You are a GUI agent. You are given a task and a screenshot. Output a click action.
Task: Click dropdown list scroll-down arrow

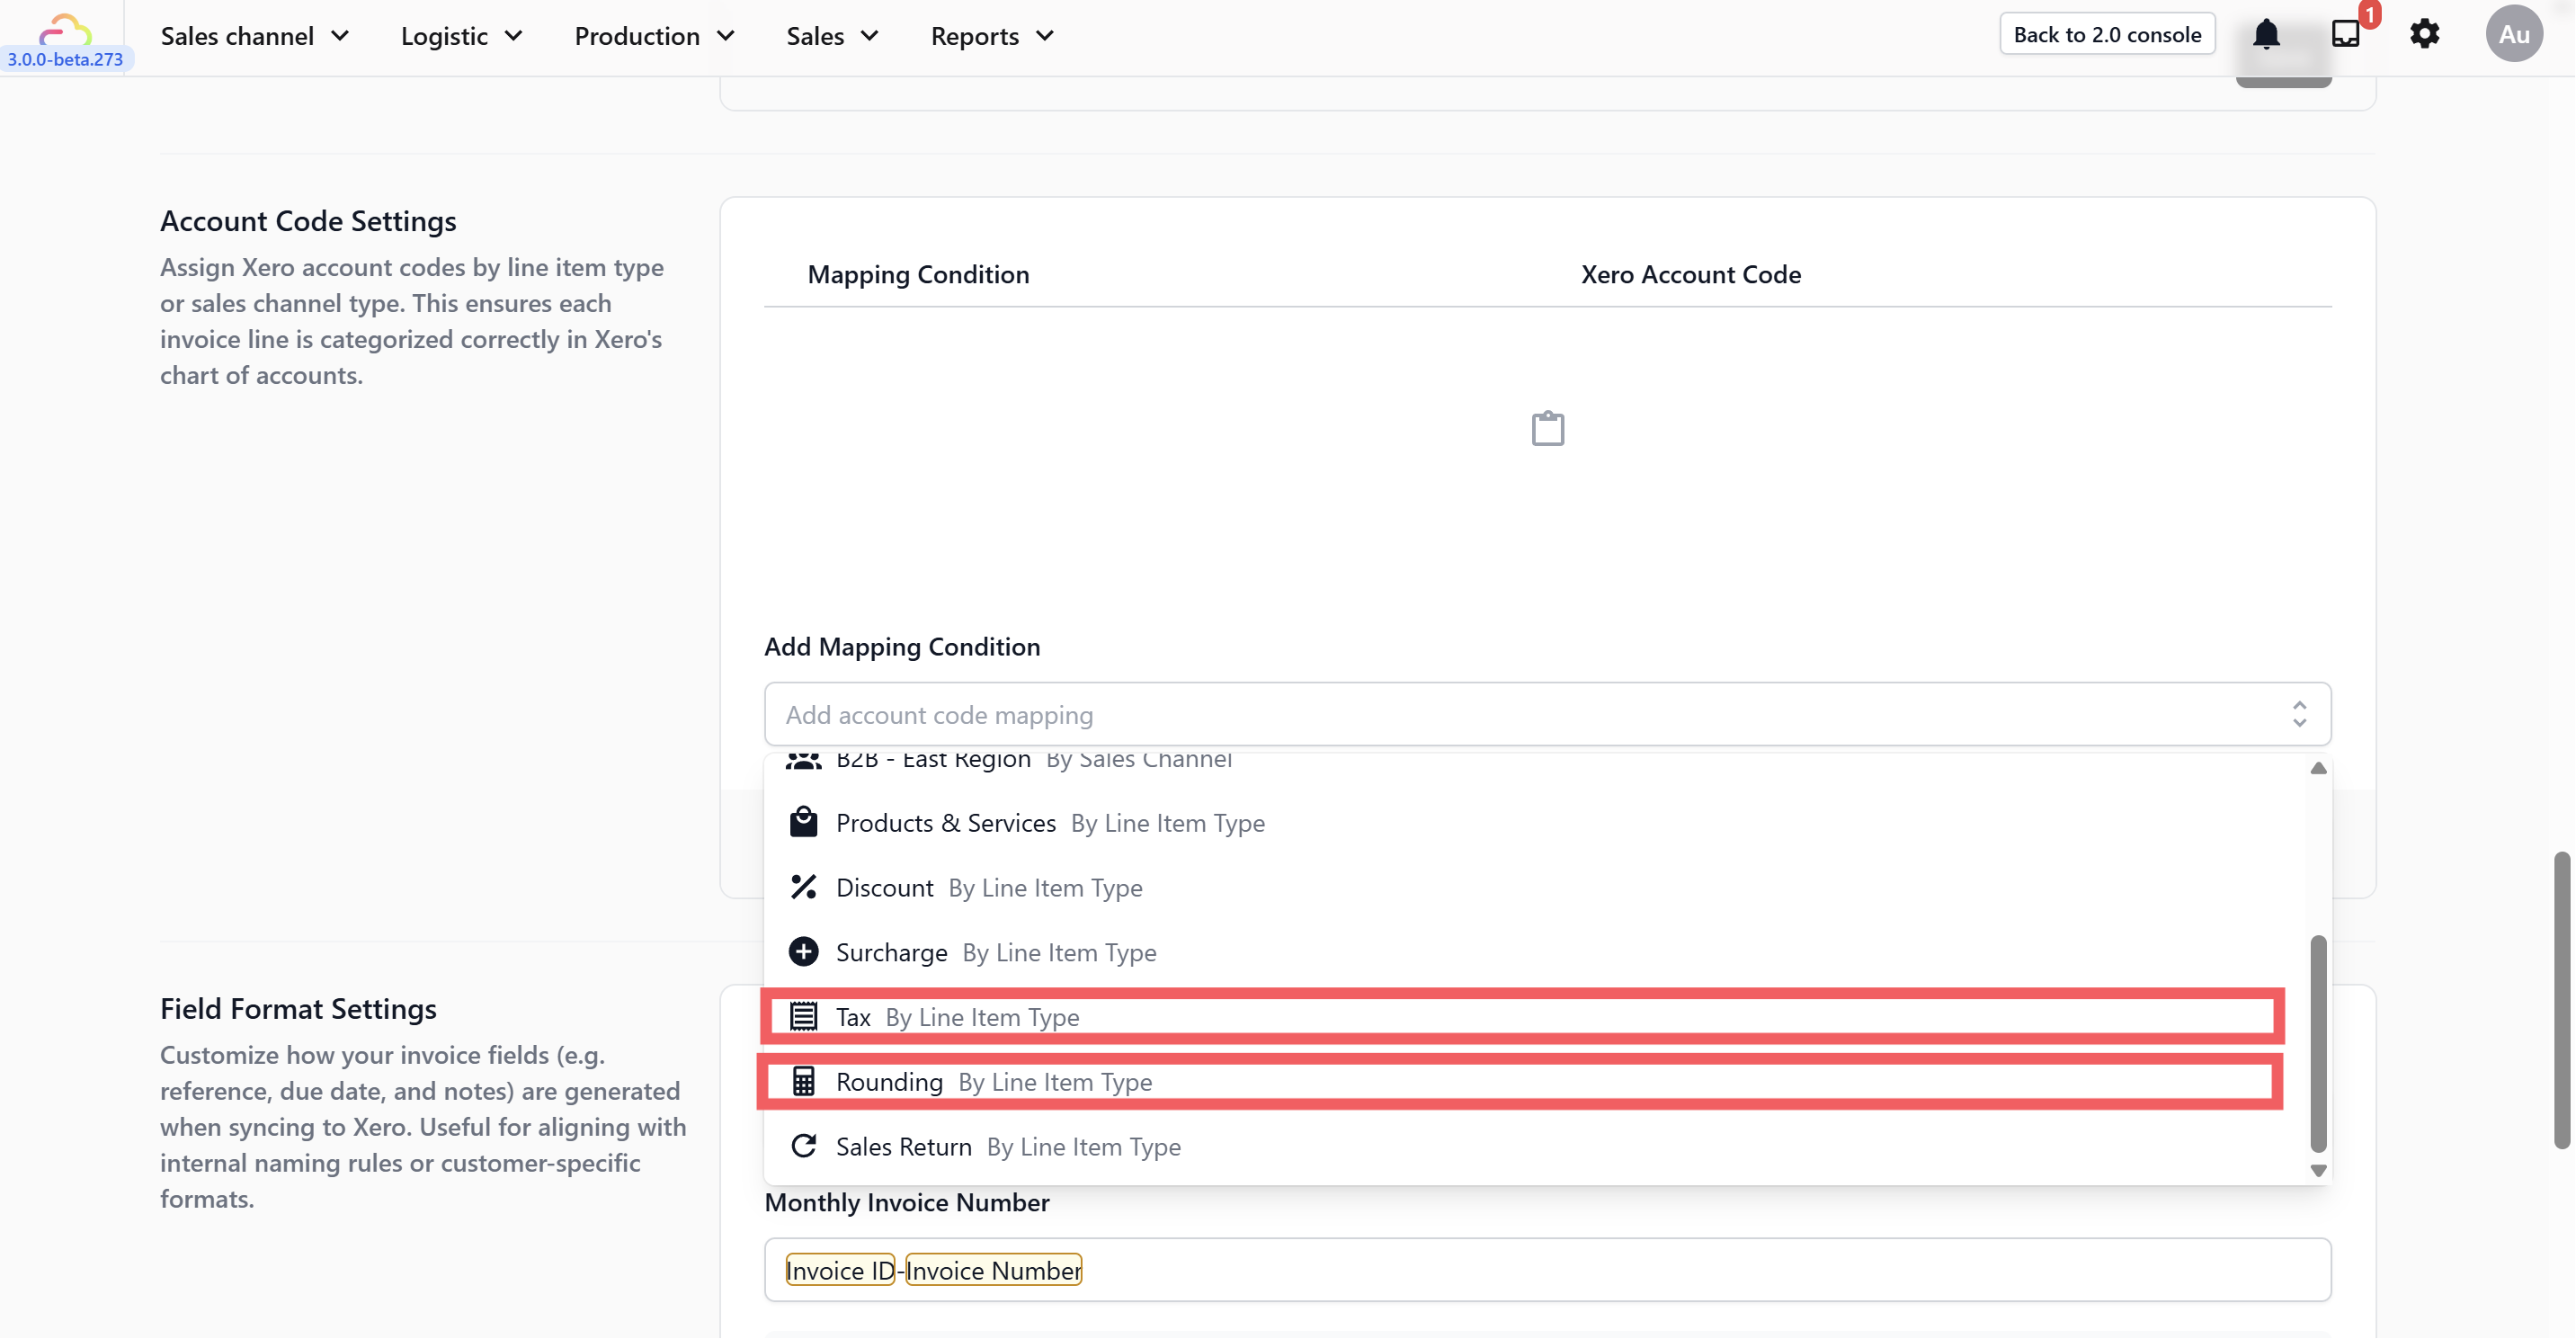tap(2318, 1170)
